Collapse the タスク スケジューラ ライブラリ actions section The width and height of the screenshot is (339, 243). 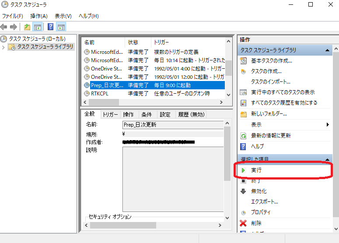coord(327,51)
